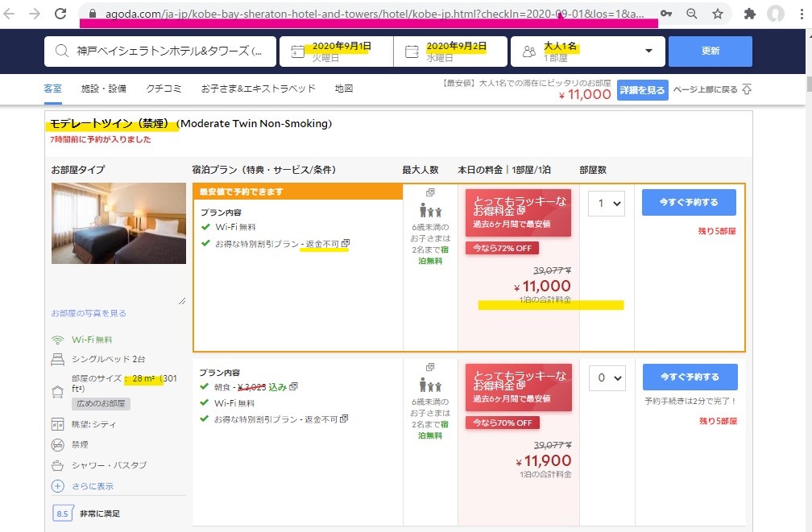Click the plus icon beside さらに表示
Image resolution: width=812 pixels, height=532 pixels.
[x=57, y=486]
